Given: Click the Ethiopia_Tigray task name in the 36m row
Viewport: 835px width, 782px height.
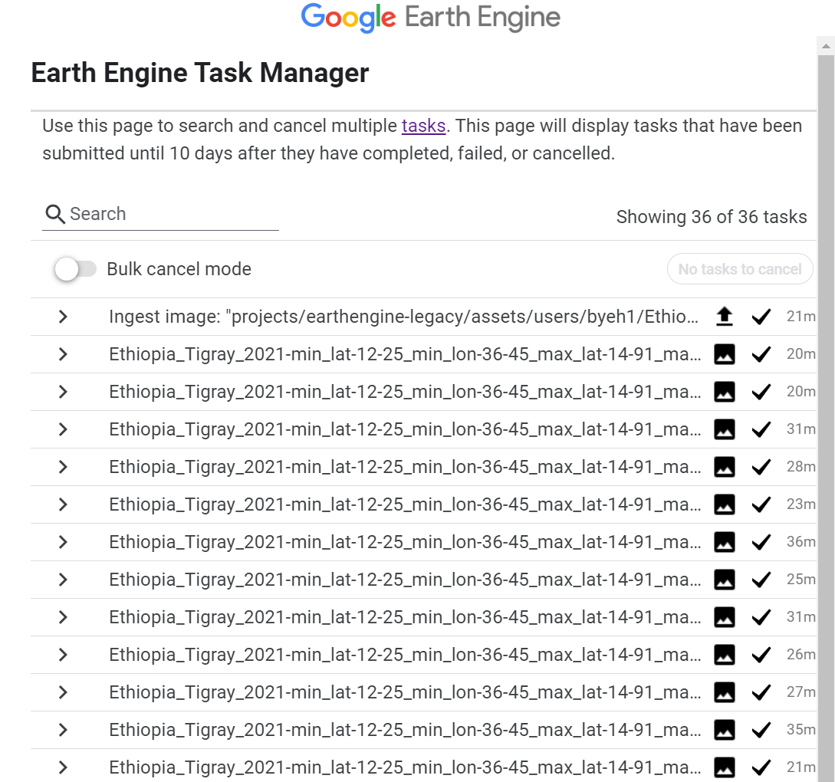Looking at the screenshot, I should click(405, 542).
